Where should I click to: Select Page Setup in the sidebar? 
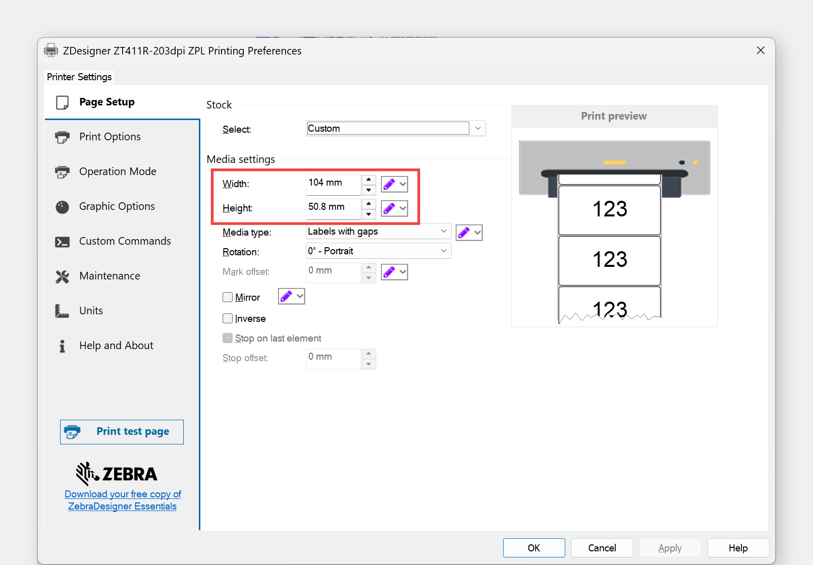(x=106, y=102)
